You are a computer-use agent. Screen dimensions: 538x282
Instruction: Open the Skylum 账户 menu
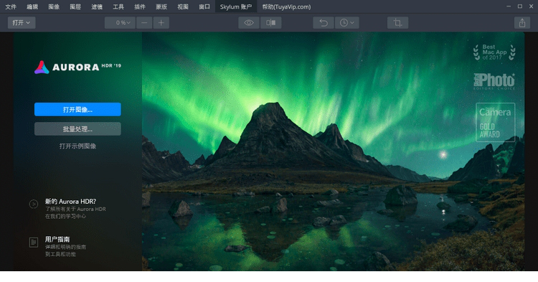pyautogui.click(x=236, y=6)
